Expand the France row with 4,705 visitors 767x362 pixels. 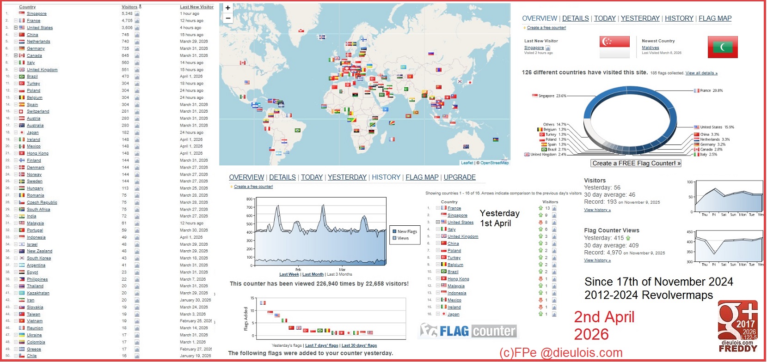pos(16,21)
